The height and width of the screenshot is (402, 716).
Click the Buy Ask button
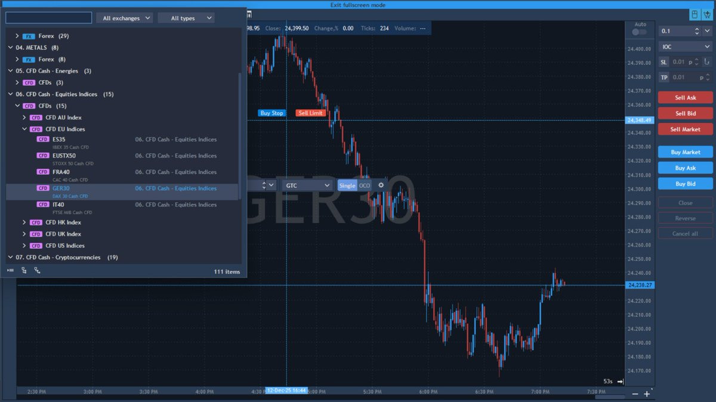[685, 168]
